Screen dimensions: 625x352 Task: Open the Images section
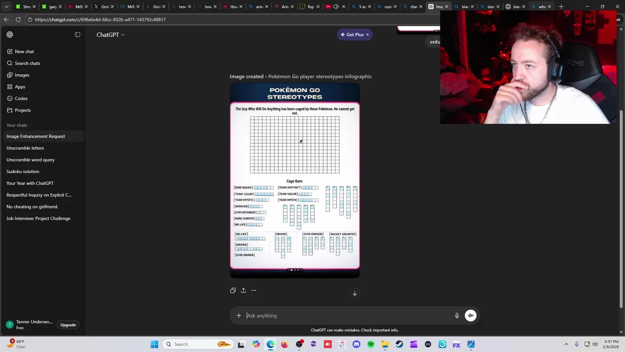(22, 75)
